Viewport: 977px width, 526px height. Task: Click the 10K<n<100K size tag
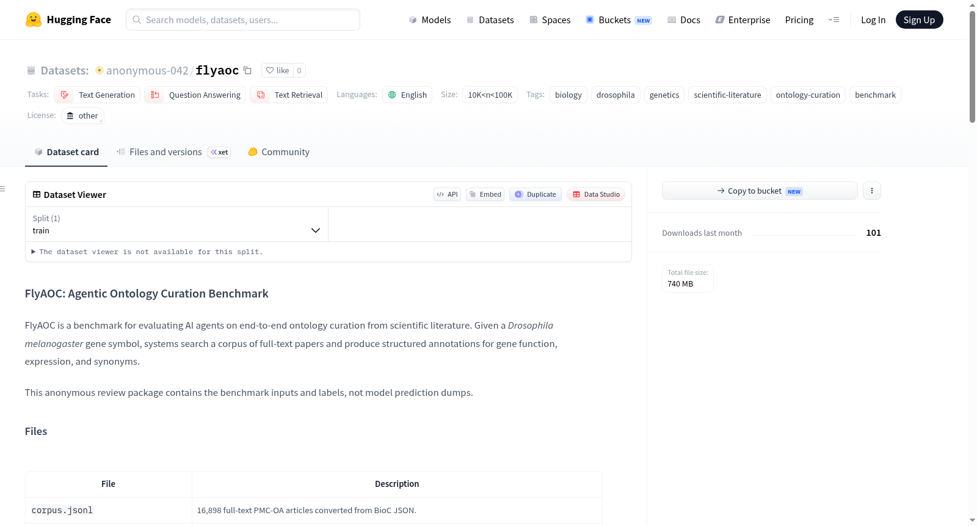pos(490,95)
